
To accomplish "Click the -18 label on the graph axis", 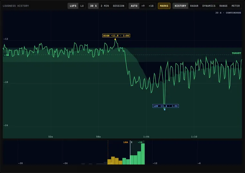I will (5, 82).
